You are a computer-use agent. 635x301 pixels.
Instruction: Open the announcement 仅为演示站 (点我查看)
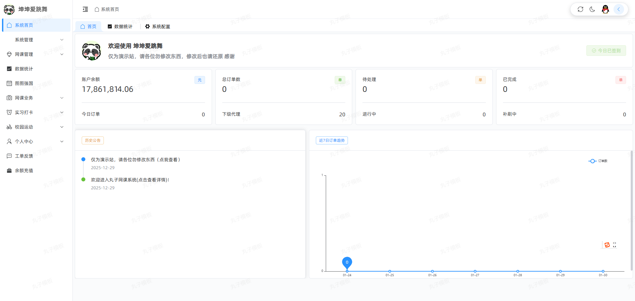pyautogui.click(x=136, y=160)
